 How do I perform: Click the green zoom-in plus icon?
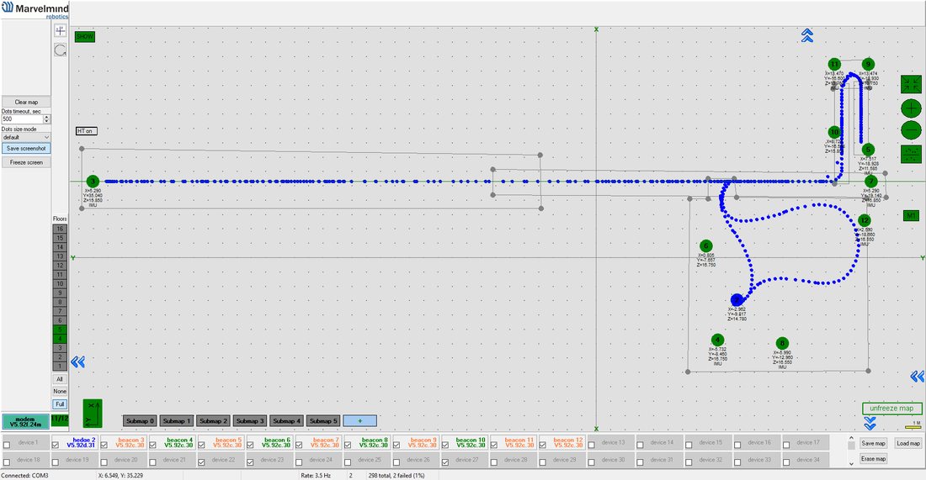click(x=911, y=108)
